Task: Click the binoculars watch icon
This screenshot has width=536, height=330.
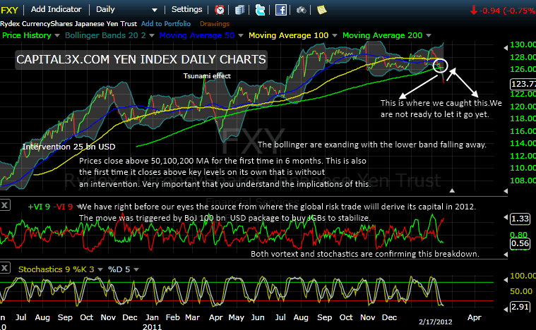Action: 302,10
